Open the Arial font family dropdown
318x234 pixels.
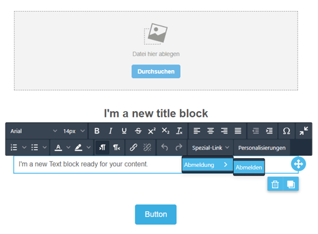pos(34,131)
